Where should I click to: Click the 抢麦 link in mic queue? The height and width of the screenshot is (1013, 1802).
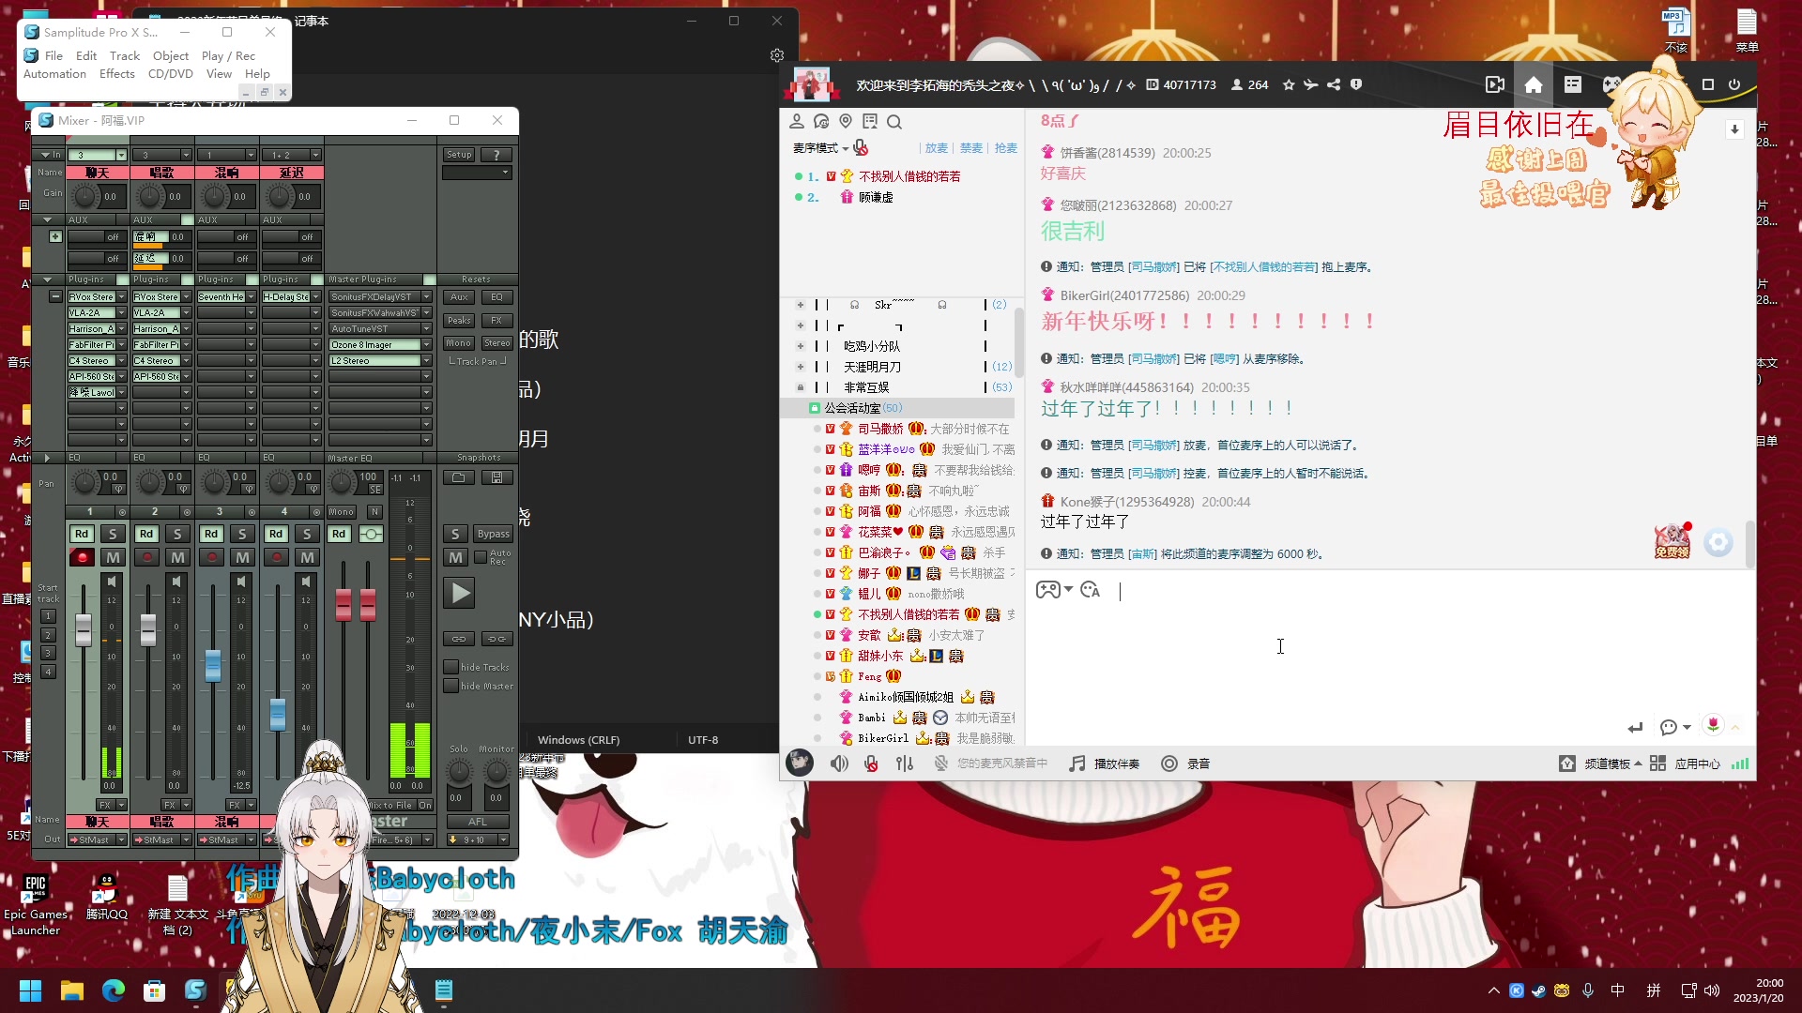[1006, 148]
